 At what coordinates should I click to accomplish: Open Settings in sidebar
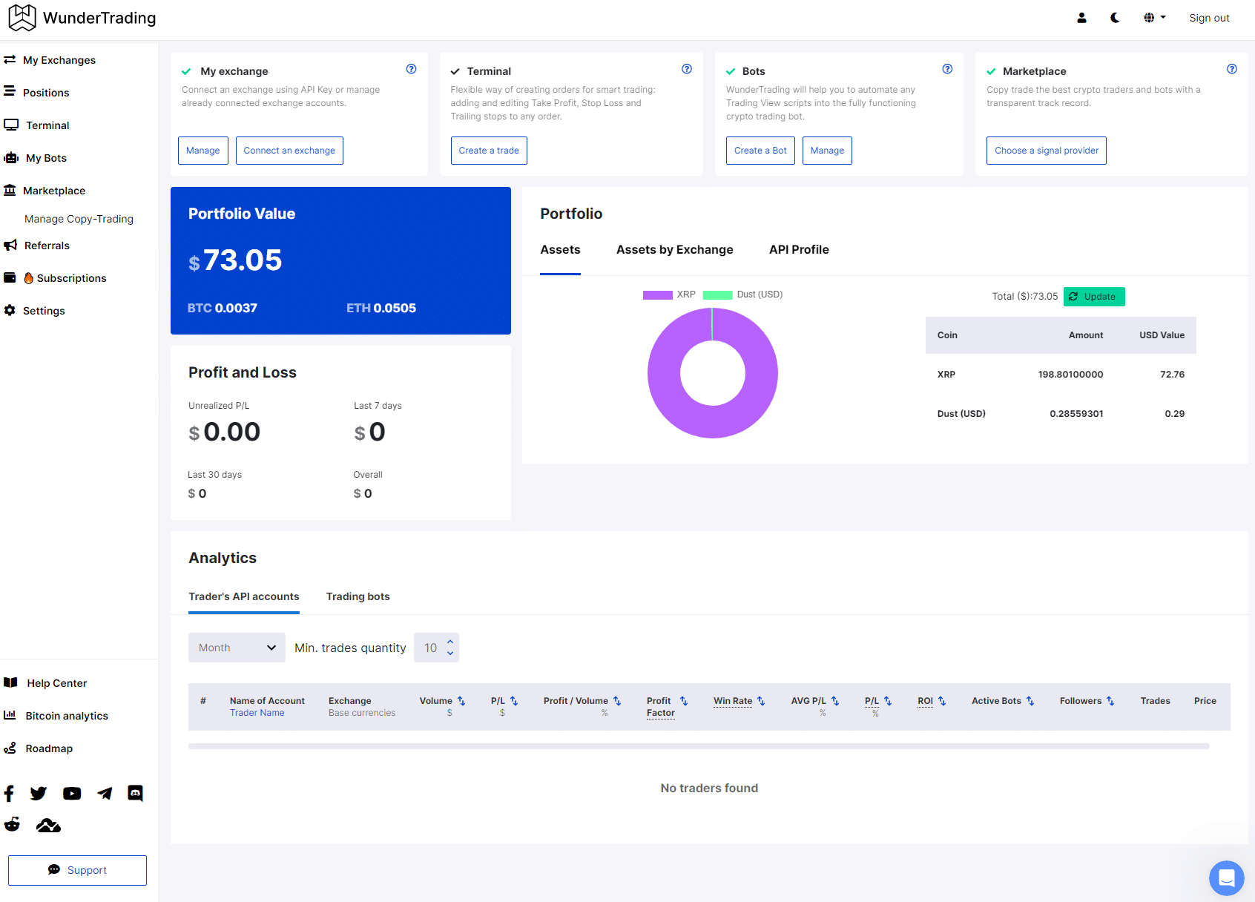pyautogui.click(x=35, y=311)
